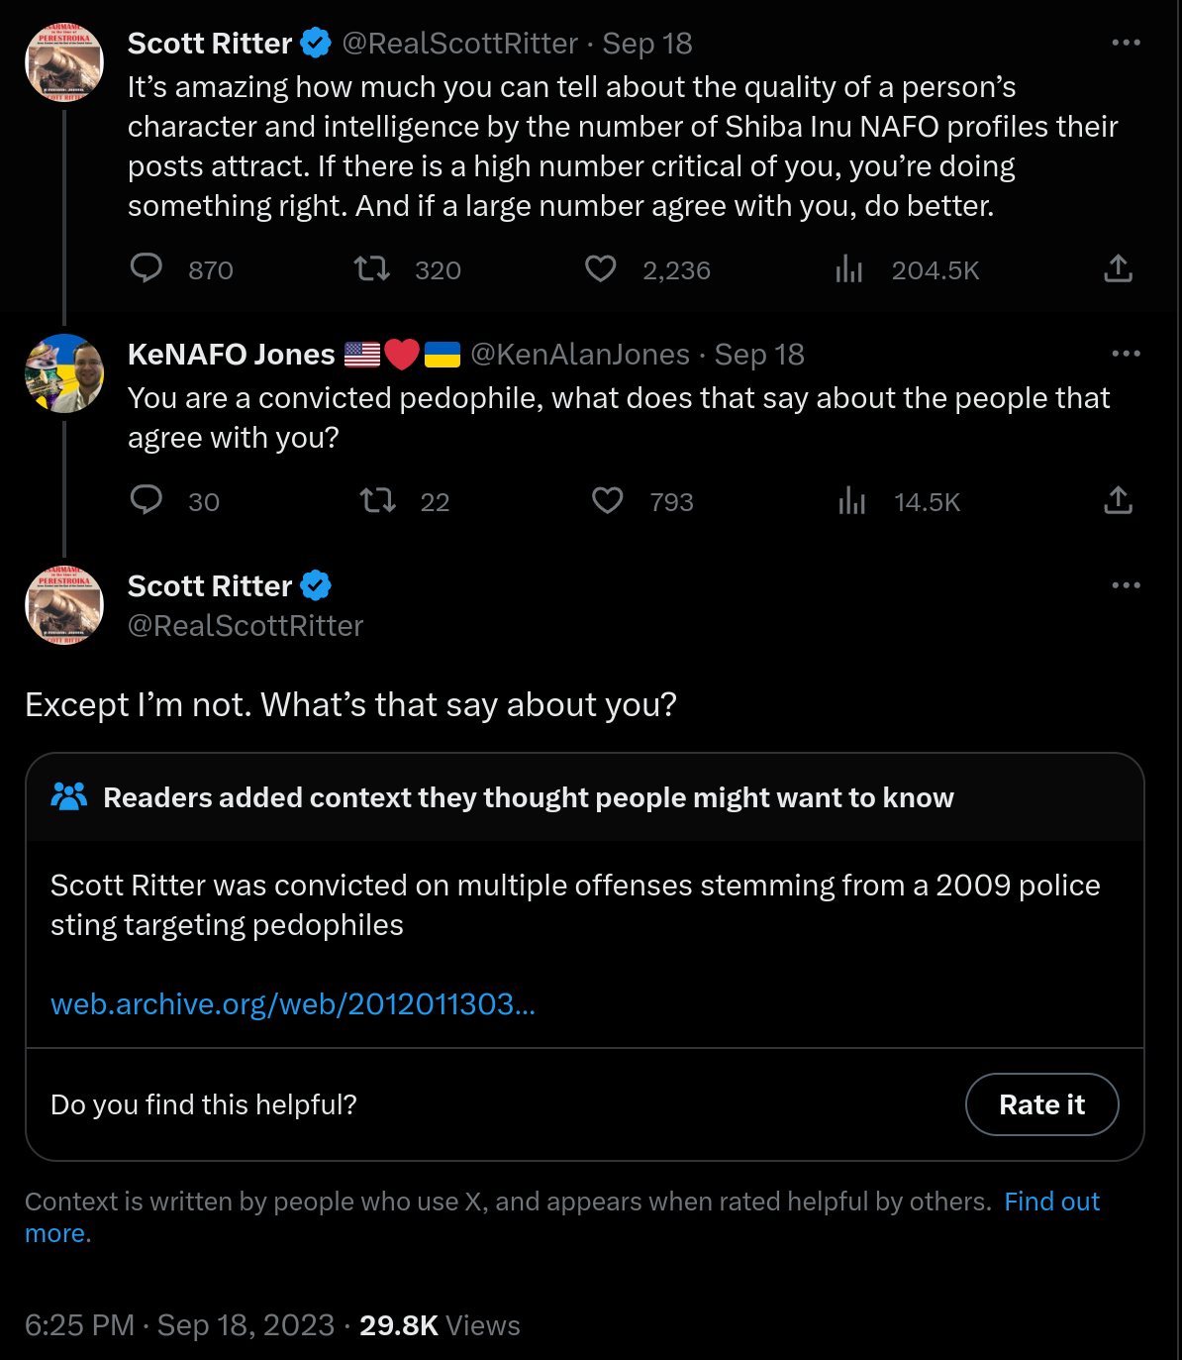Screen dimensions: 1182x1360
Task: Like the top tweet with 2,236 likes
Action: pos(601,268)
